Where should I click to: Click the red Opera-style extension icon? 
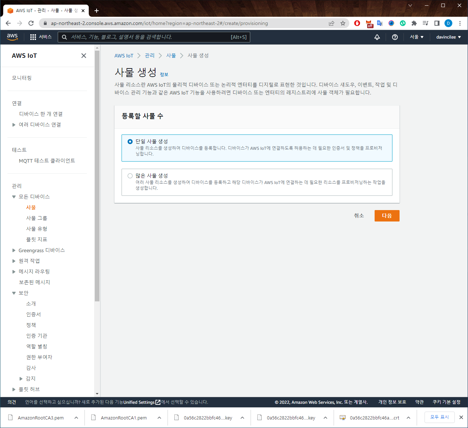tap(357, 23)
